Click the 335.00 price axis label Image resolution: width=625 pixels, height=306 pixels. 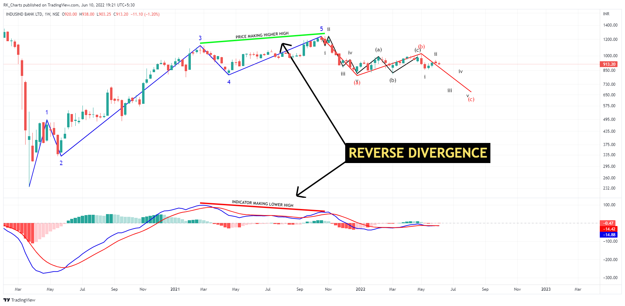(x=609, y=155)
